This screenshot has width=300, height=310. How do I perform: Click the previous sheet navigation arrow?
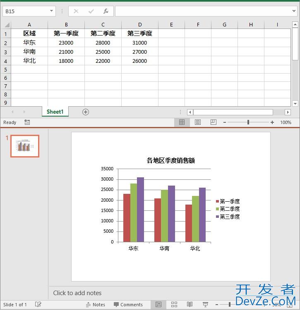click(x=12, y=112)
